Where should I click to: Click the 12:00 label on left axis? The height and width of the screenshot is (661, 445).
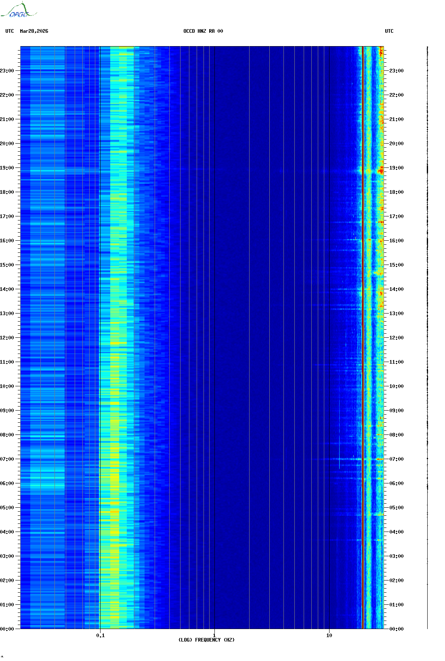(x=7, y=338)
